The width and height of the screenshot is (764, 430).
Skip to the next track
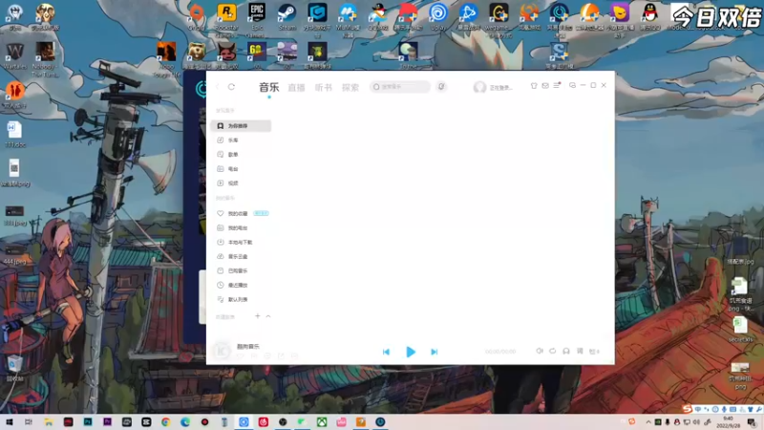[435, 352]
